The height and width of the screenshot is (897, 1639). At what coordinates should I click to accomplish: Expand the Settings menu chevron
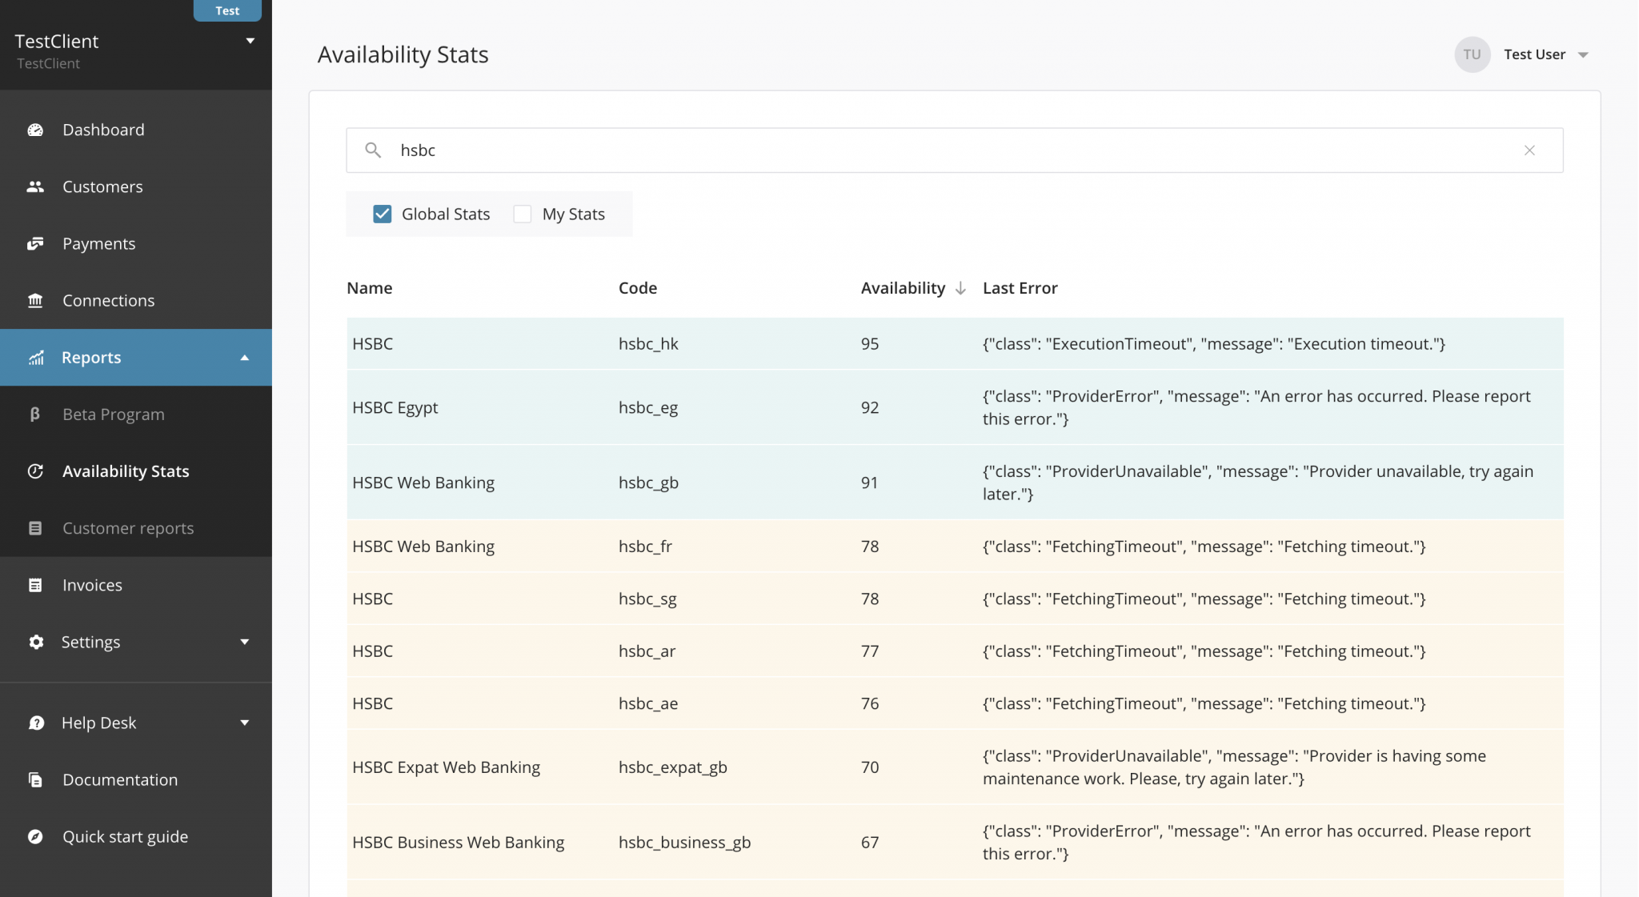pyautogui.click(x=245, y=641)
